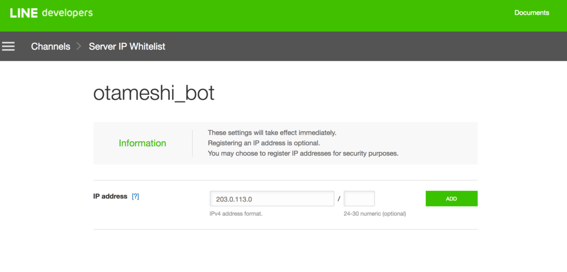Go to Channels breadcrumb
Screen dimensions: 567x272
point(50,46)
